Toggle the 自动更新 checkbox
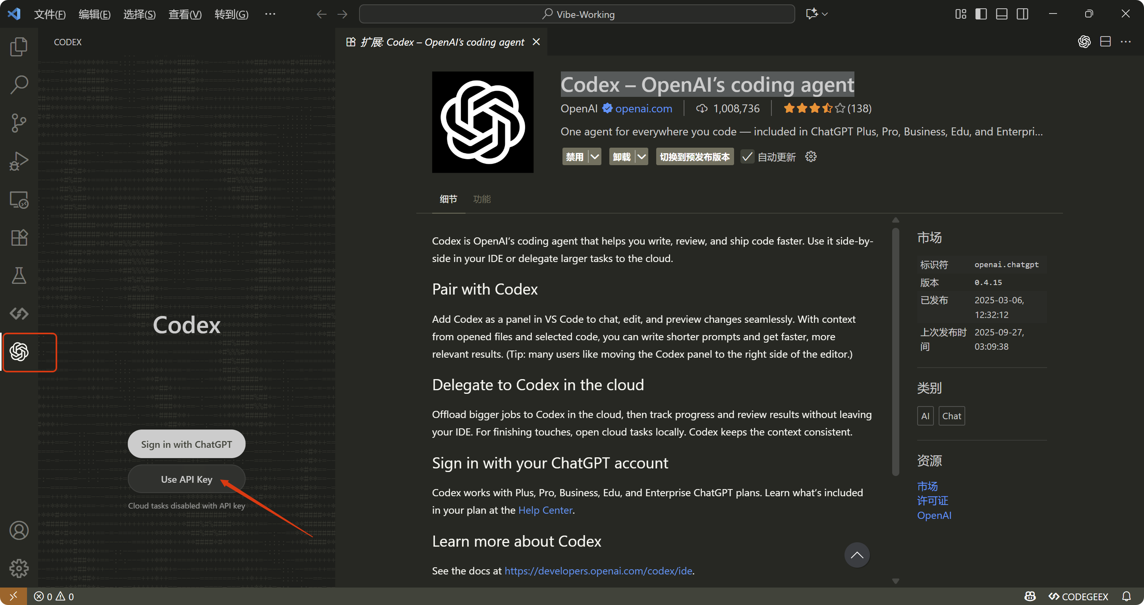This screenshot has width=1144, height=605. point(748,157)
